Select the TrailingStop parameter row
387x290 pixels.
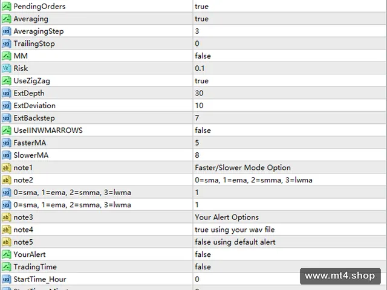coord(193,43)
